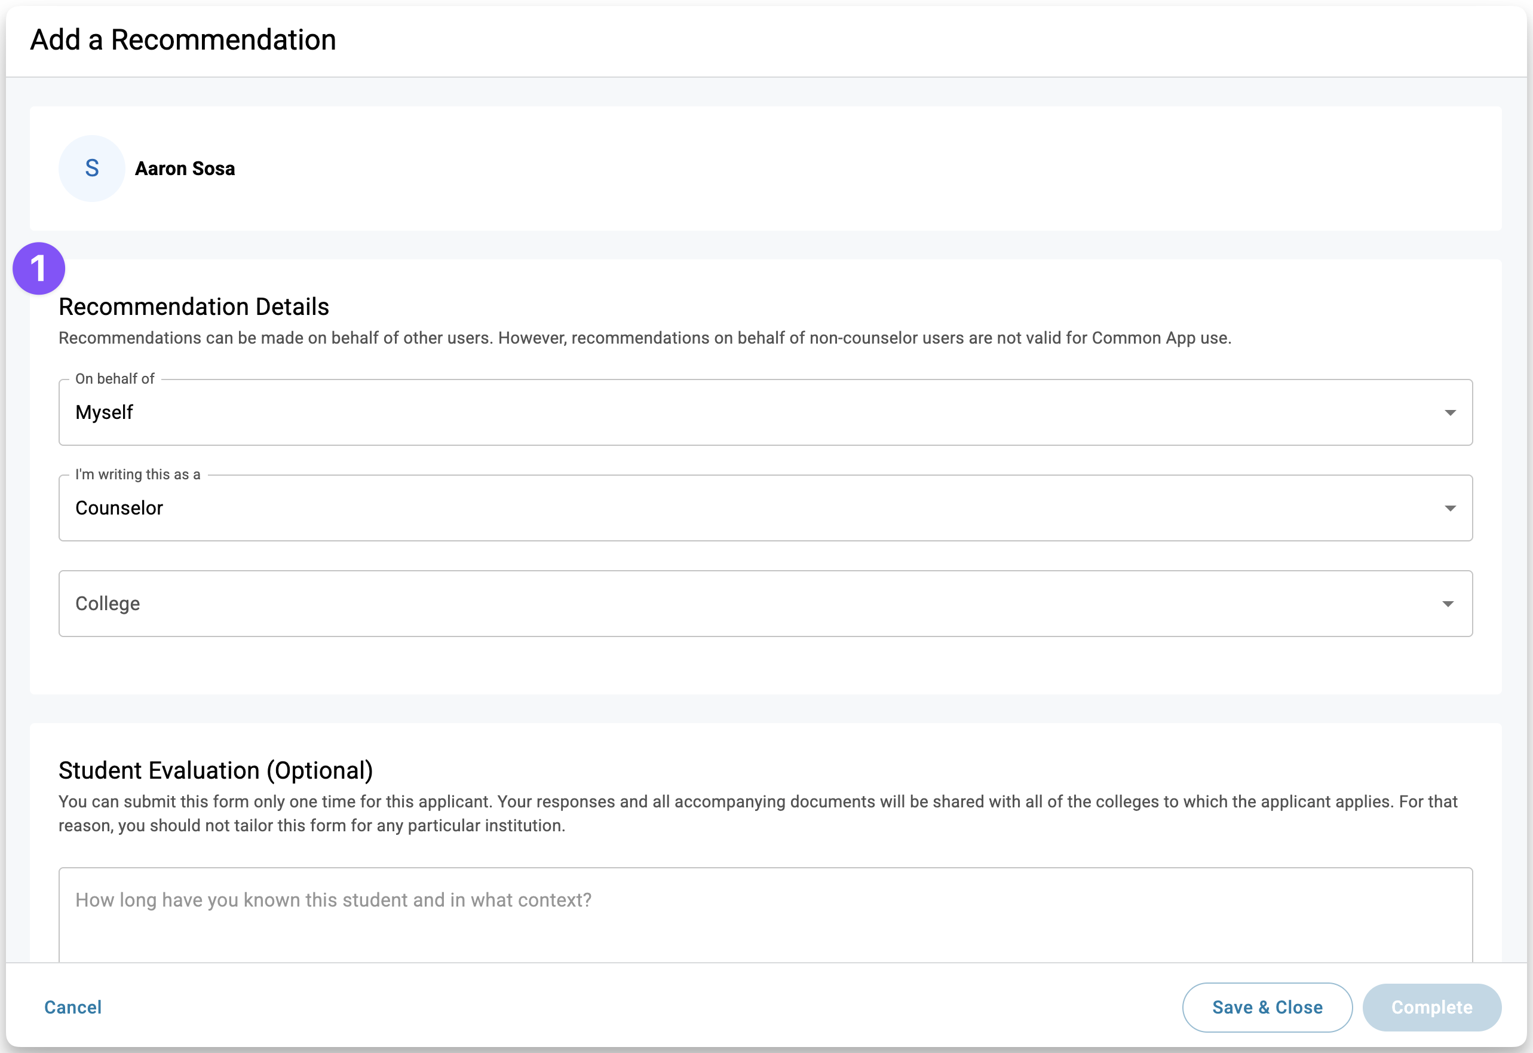Click Save & Close button

pos(1267,1007)
